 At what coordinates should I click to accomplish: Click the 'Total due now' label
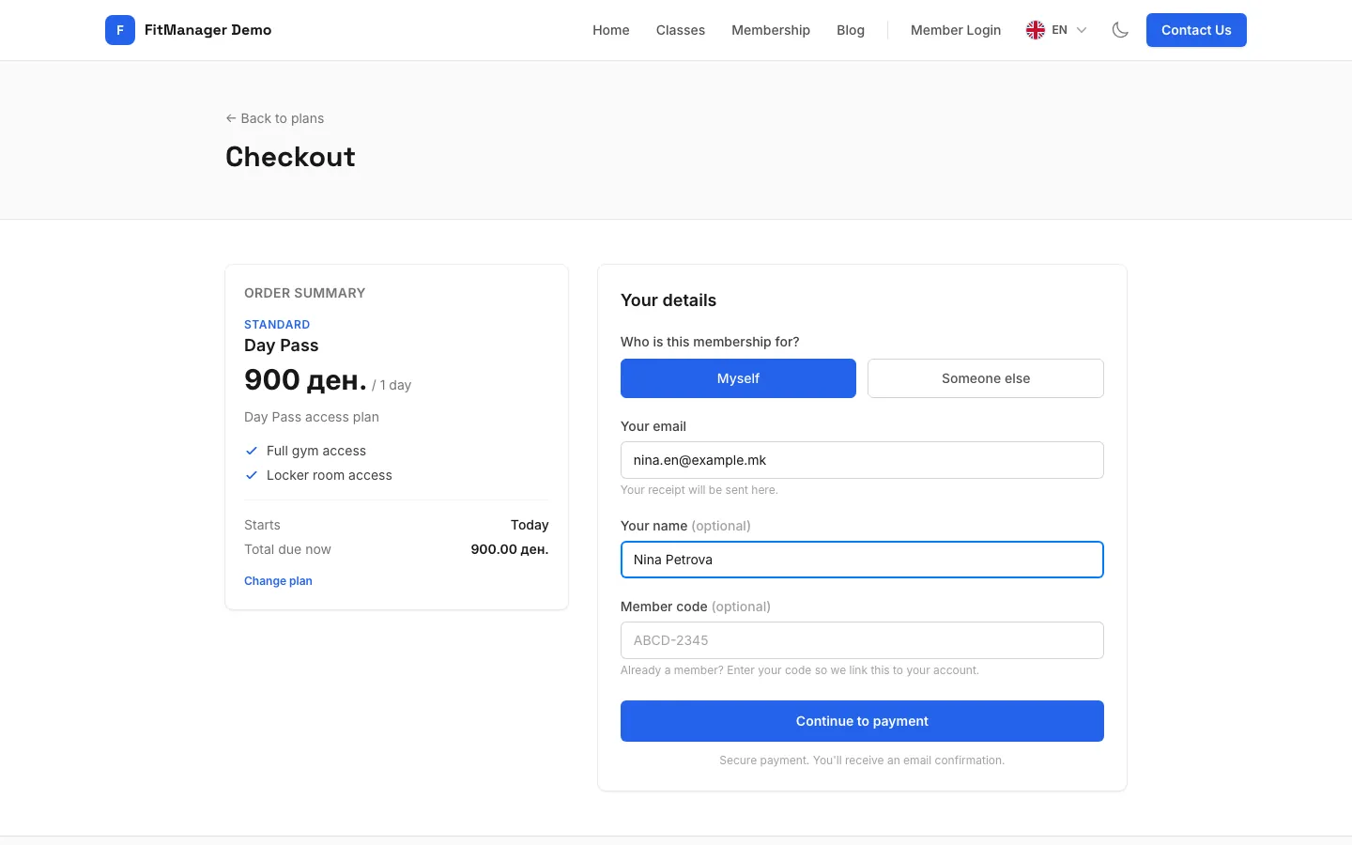click(x=287, y=549)
